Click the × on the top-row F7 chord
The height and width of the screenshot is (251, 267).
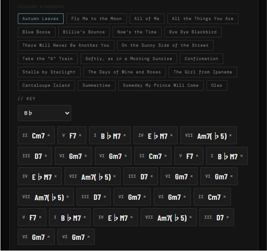80,136
